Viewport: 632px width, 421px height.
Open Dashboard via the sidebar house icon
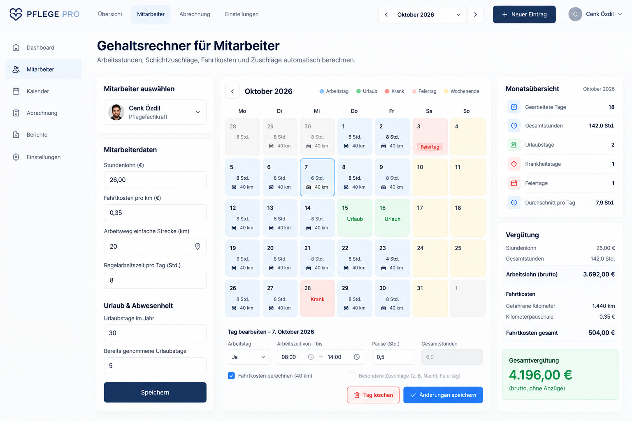pyautogui.click(x=16, y=47)
